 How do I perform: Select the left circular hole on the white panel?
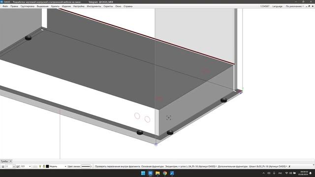pyautogui.click(x=137, y=116)
